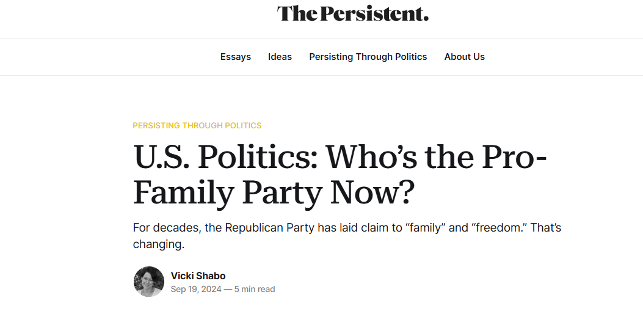Click the word "changing." in subtitle
This screenshot has height=322, width=643.
pos(158,244)
